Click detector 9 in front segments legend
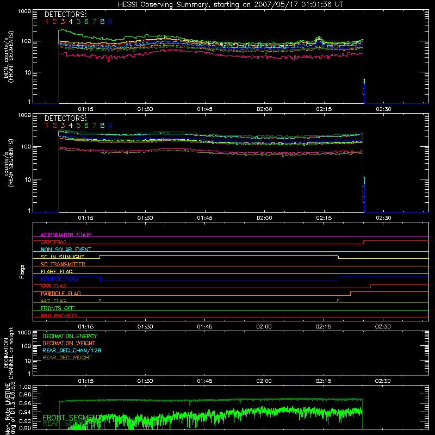Viewport: 435px width, 435px height. click(110, 22)
